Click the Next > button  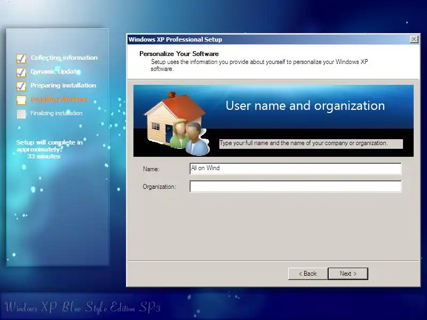(x=348, y=274)
